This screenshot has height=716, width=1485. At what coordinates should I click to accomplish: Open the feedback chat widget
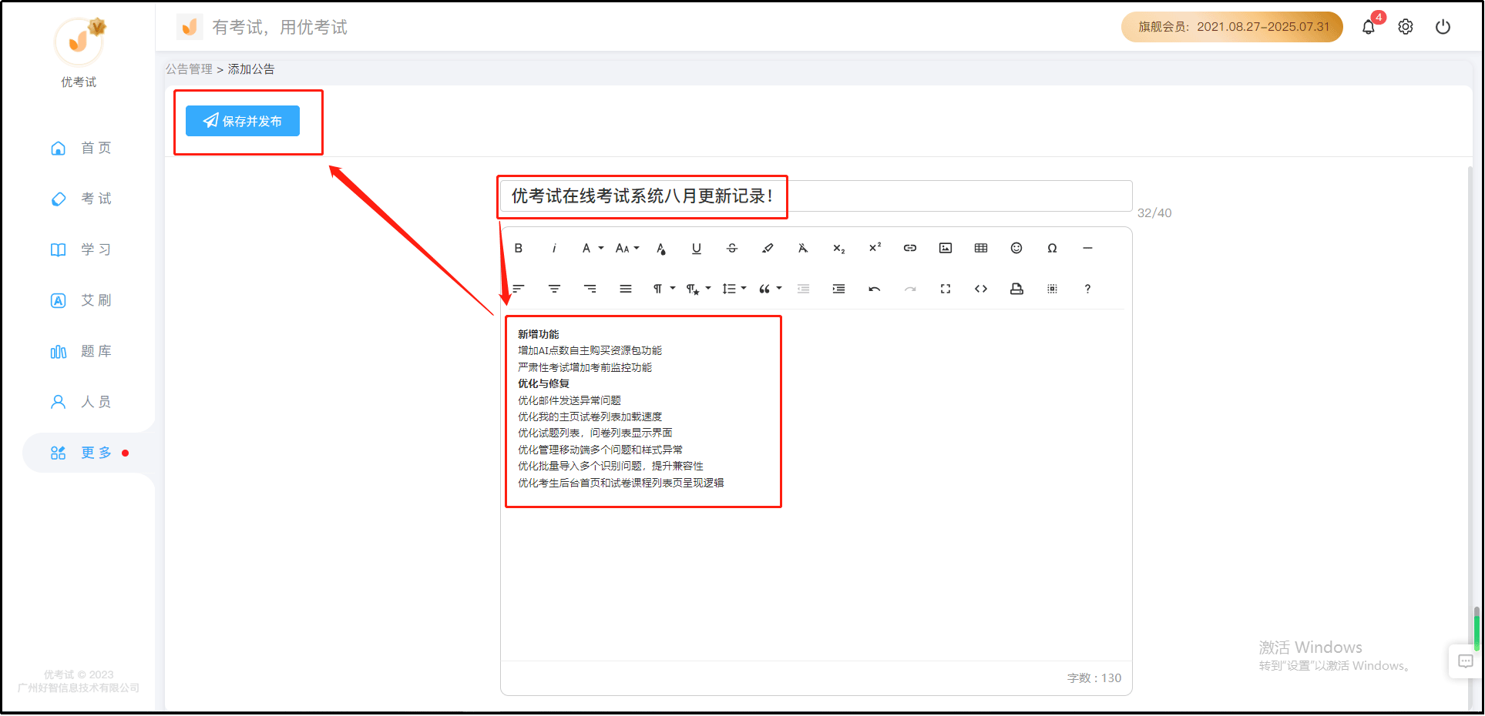point(1466,661)
